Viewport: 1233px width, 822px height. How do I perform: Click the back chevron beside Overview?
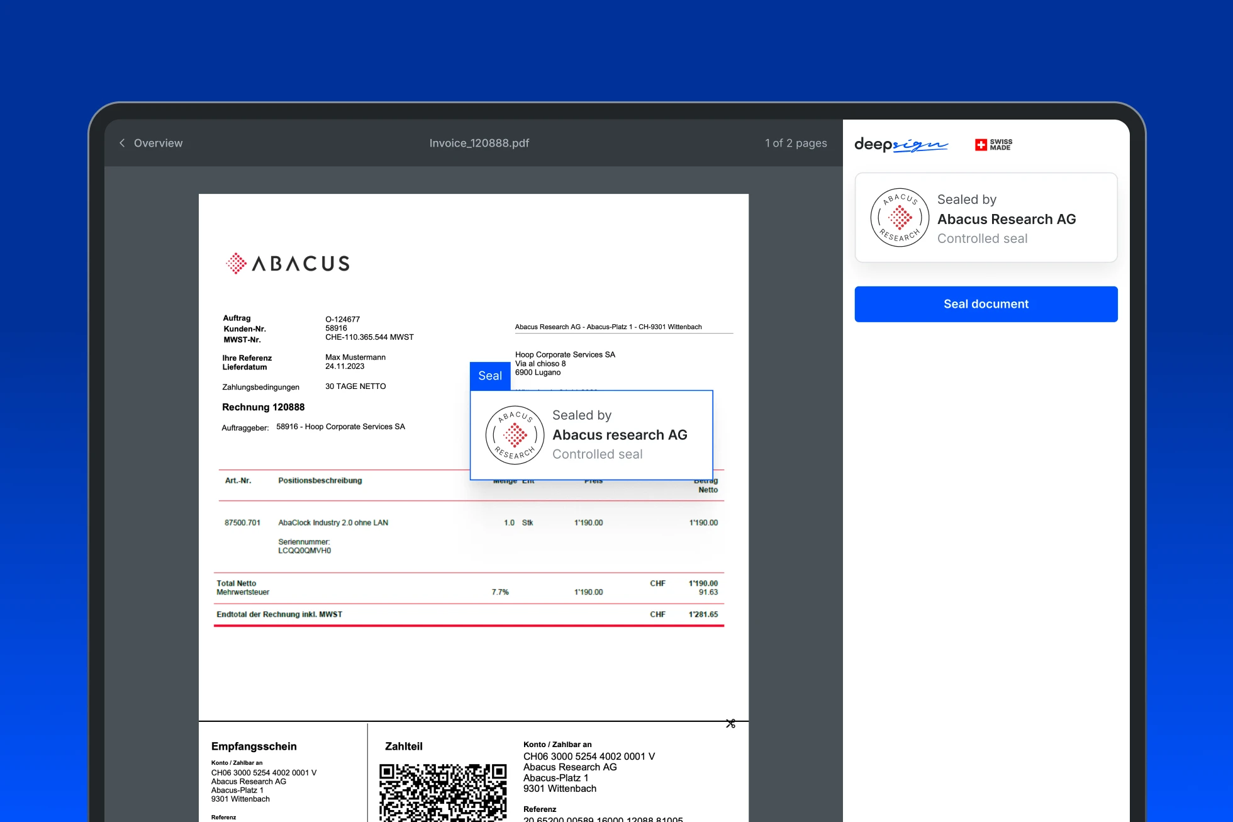(122, 143)
